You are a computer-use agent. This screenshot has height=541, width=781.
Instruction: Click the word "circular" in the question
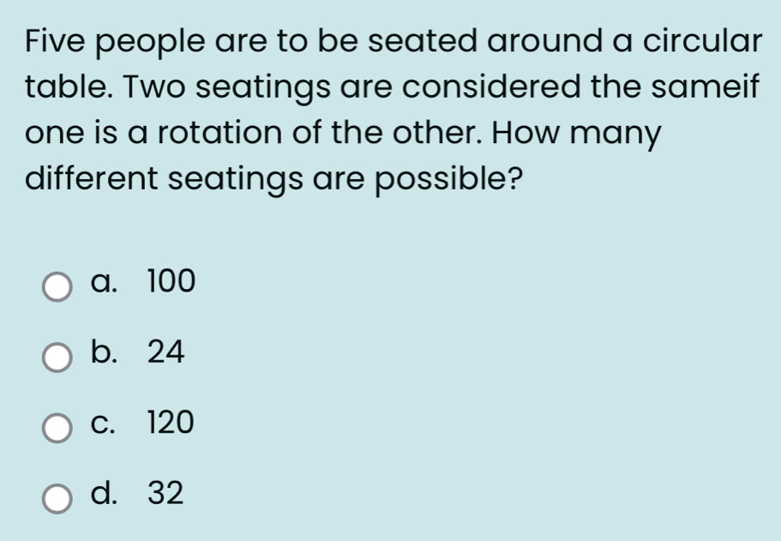pyautogui.click(x=702, y=40)
